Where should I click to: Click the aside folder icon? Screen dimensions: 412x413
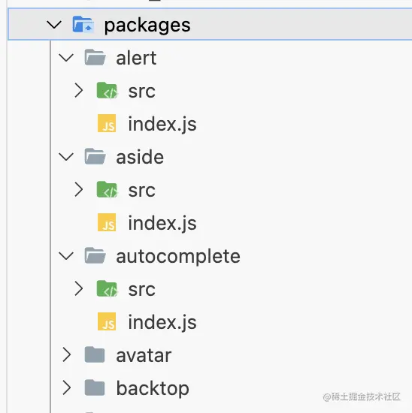point(95,156)
